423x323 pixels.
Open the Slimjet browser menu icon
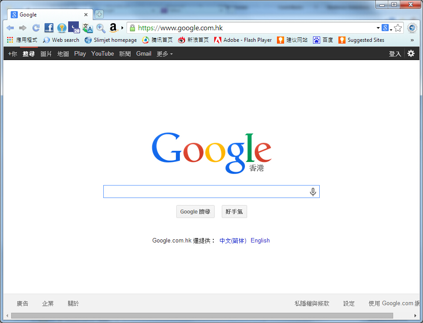(412, 28)
